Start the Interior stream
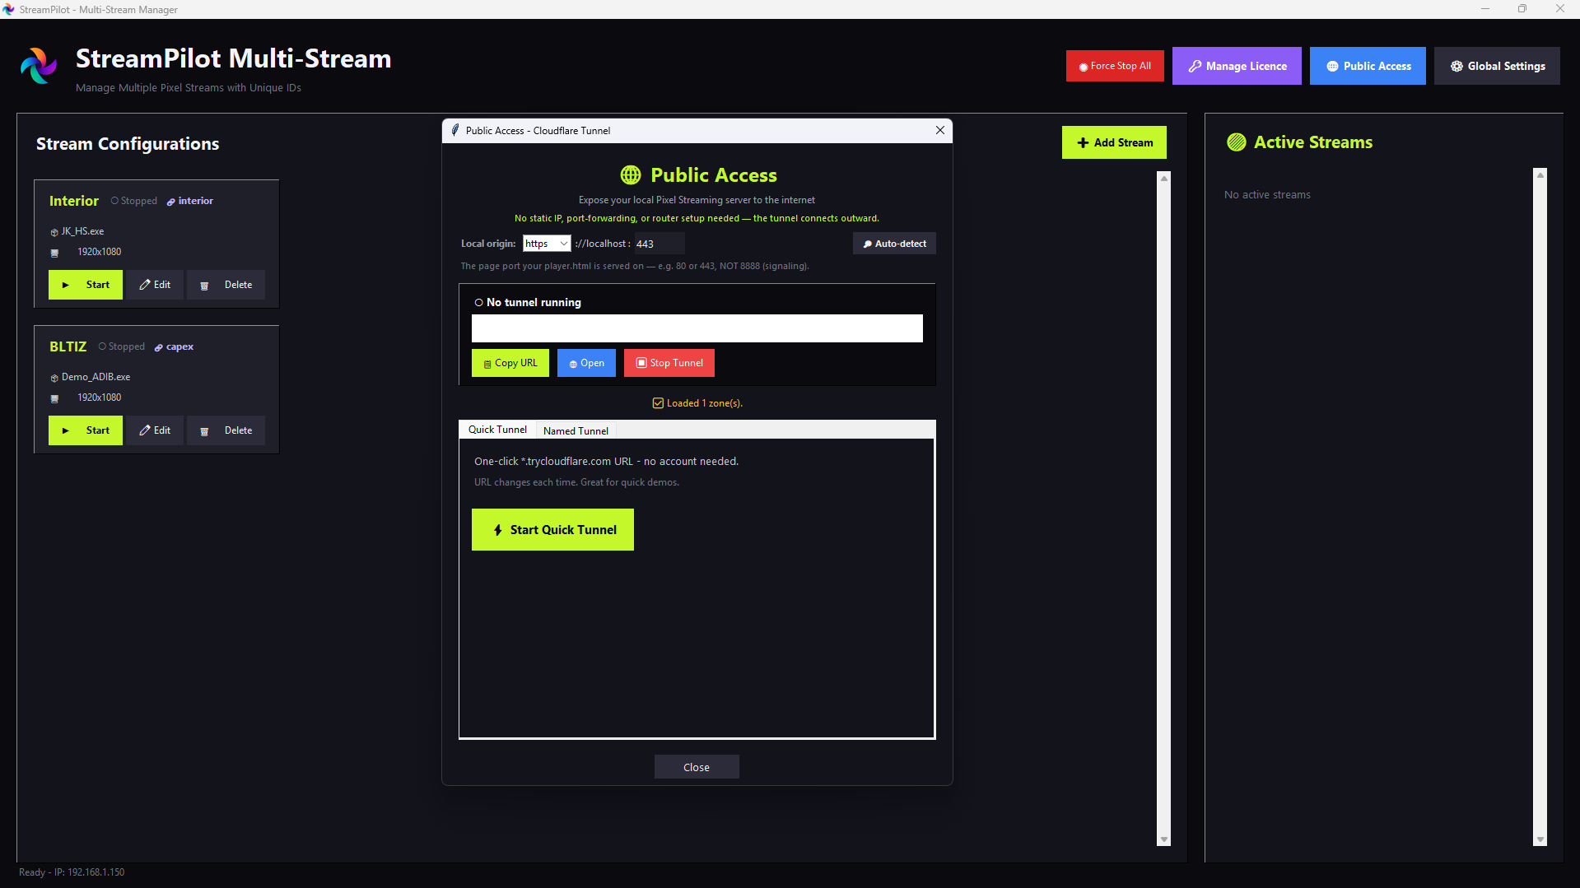The width and height of the screenshot is (1580, 888). click(x=86, y=285)
